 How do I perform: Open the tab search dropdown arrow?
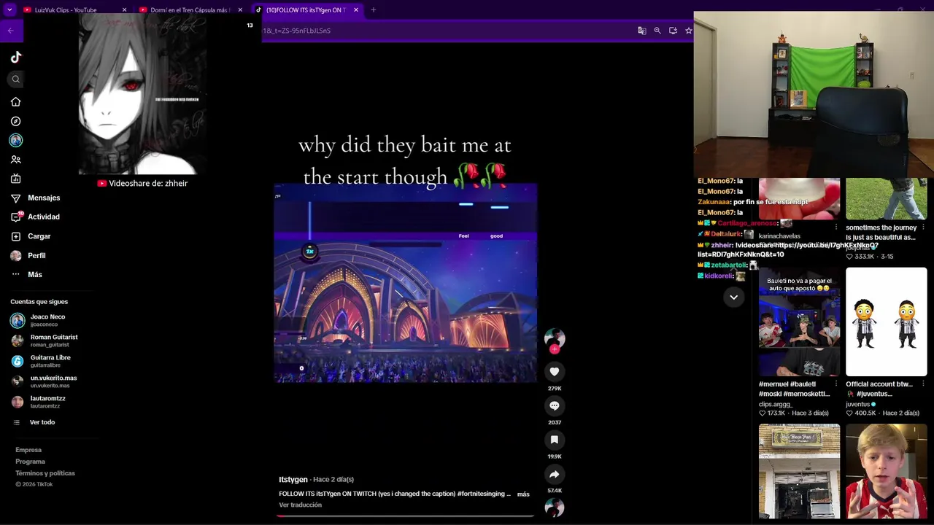(x=9, y=10)
